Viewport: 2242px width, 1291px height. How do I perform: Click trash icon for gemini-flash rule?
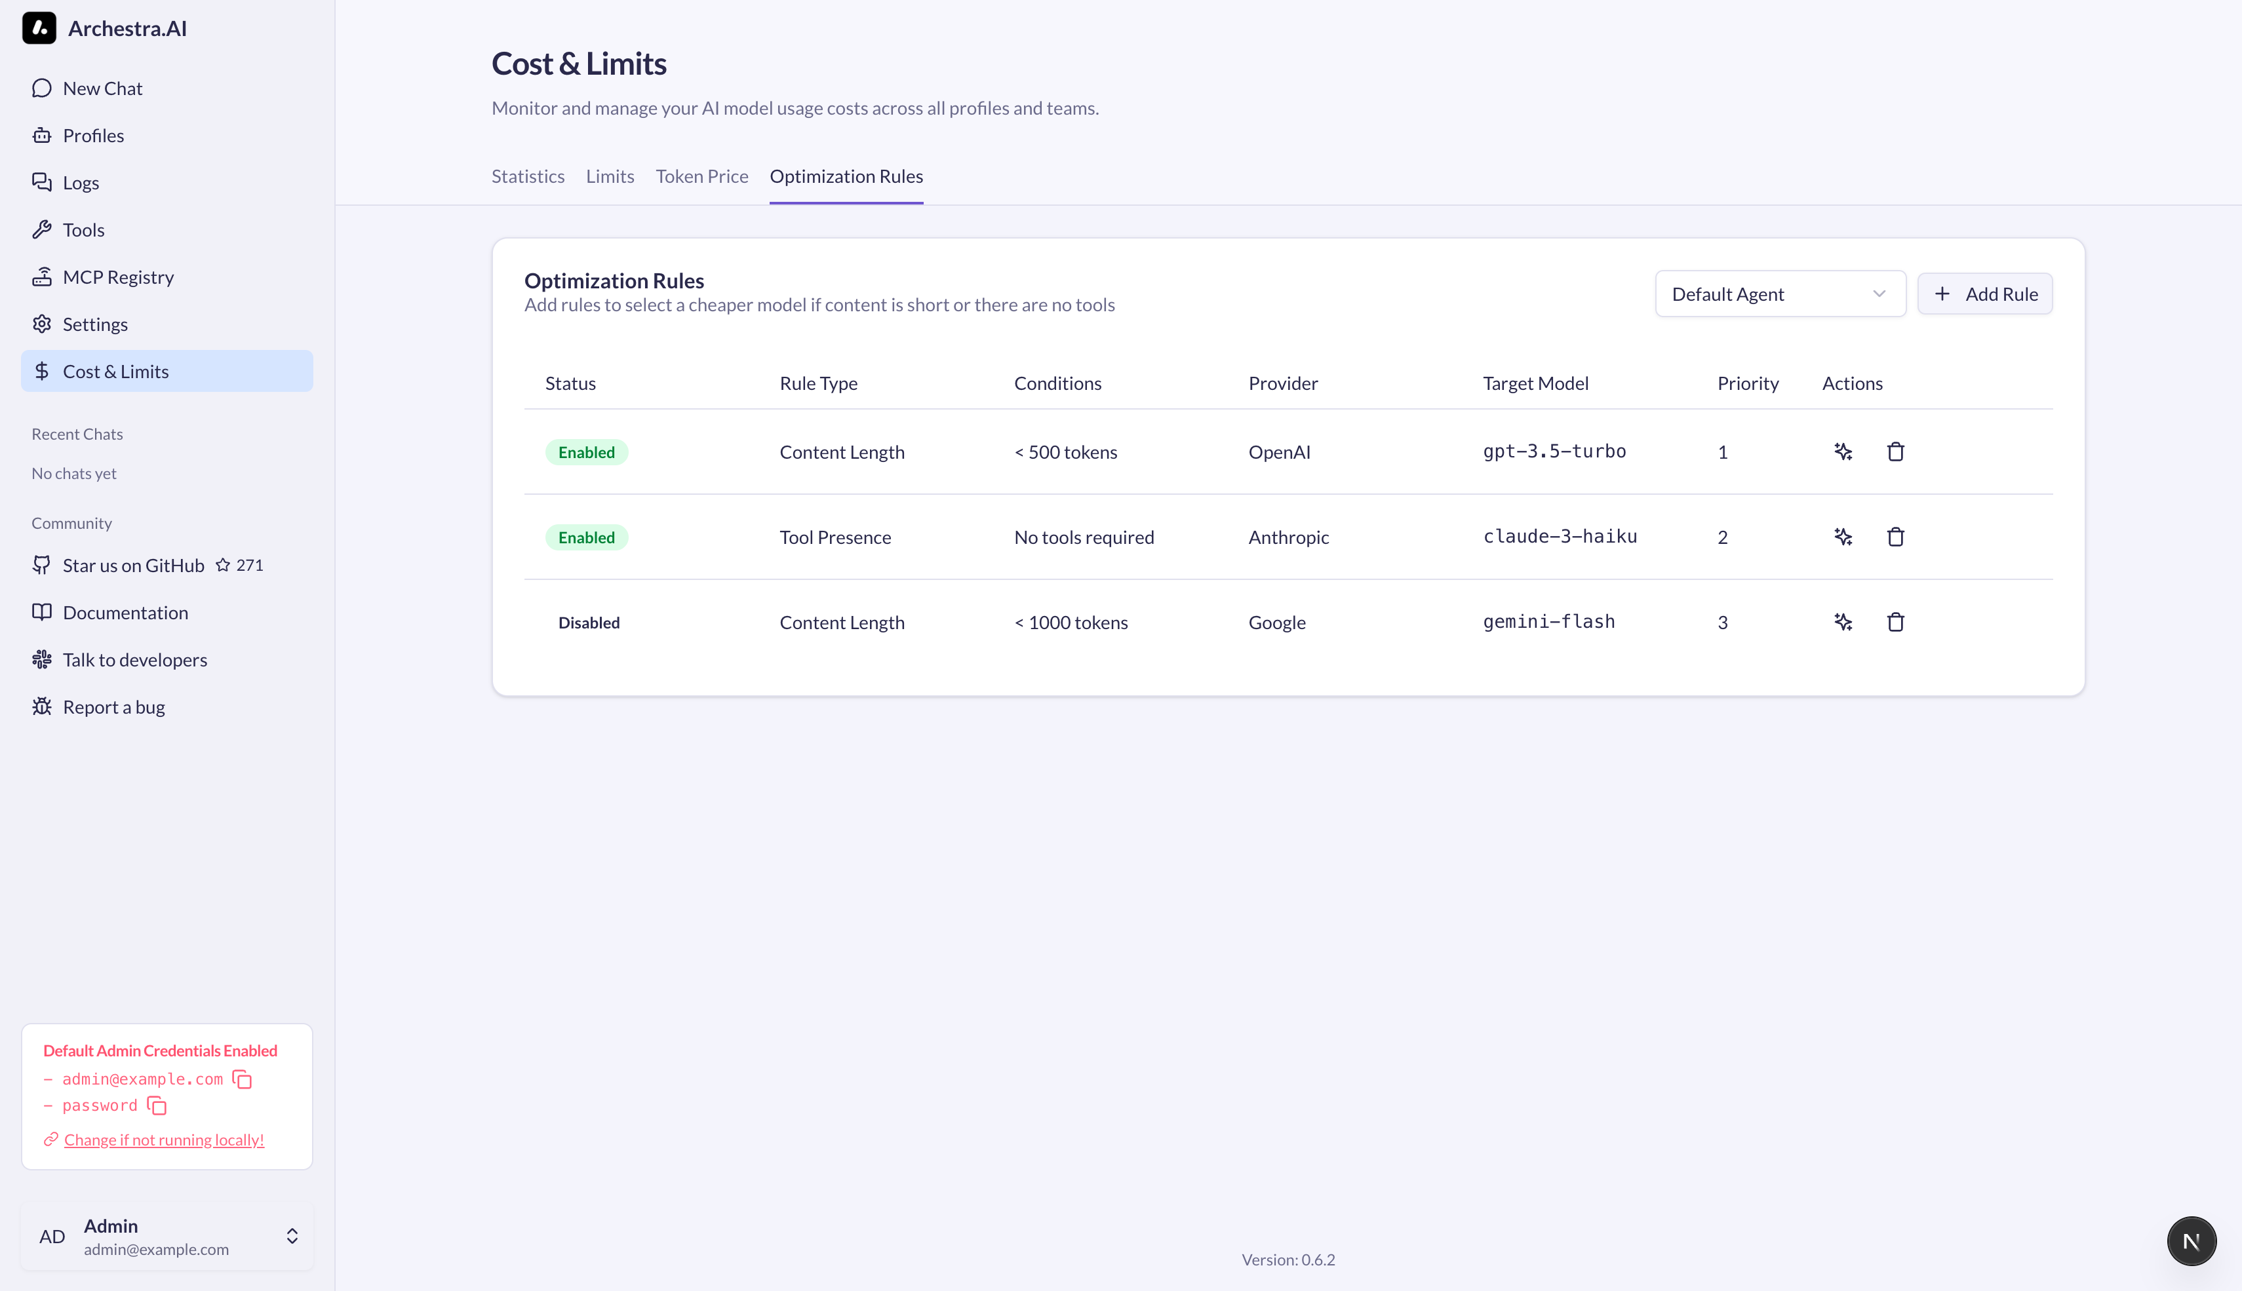pyautogui.click(x=1895, y=623)
